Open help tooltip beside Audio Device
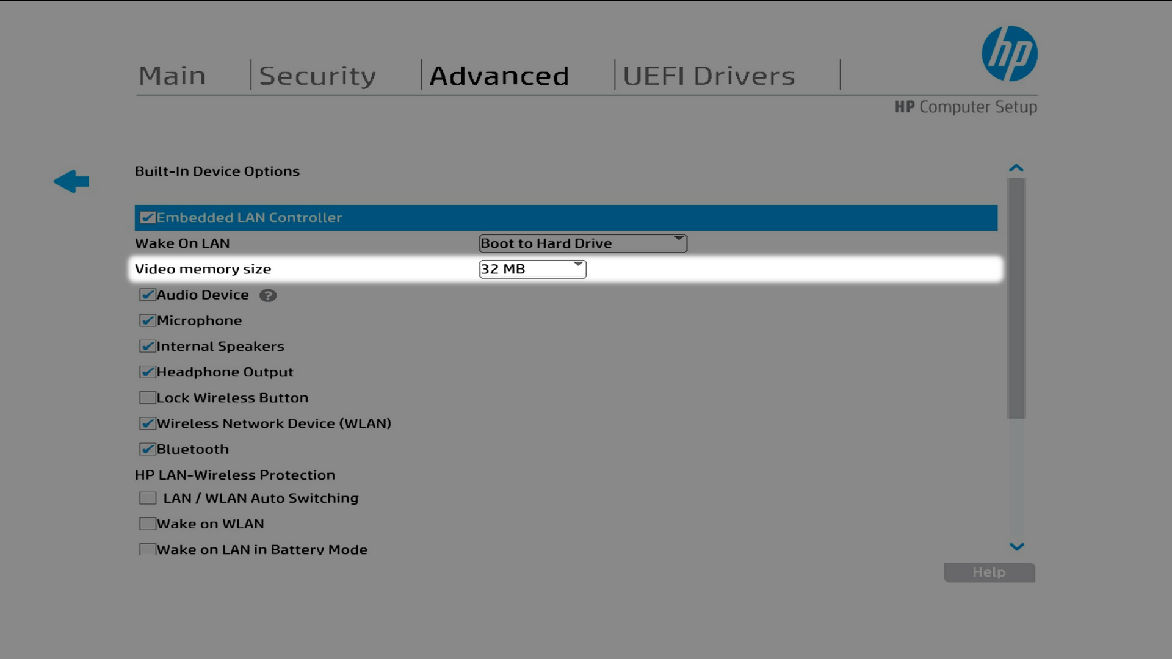This screenshot has width=1172, height=659. tap(269, 295)
